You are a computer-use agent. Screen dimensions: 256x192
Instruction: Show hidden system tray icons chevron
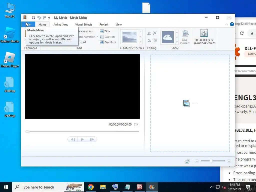coord(211,187)
